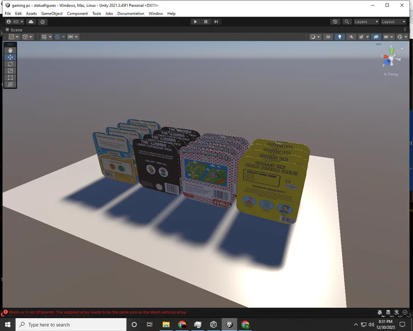This screenshot has height=331, width=413.
Task: Expand pivot mode dropdown arrow
Action: click(x=17, y=37)
